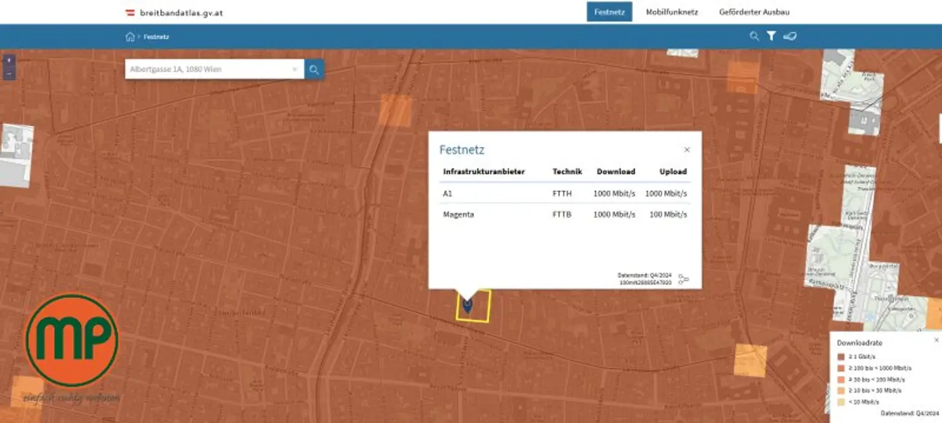942x423 pixels.
Task: Open the filter funnel icon
Action: tap(772, 36)
